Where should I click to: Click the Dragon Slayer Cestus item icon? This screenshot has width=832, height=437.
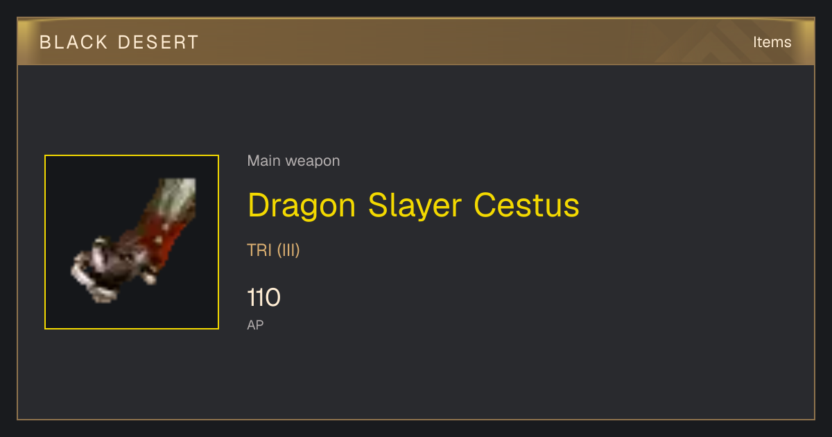coord(132,242)
